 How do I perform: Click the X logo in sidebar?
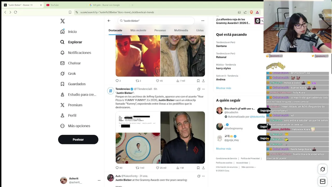63,21
